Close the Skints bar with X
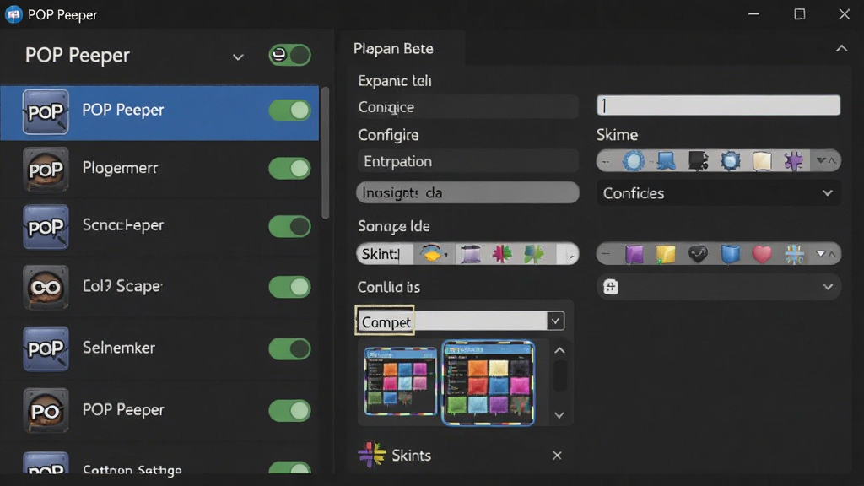The height and width of the screenshot is (486, 864). coord(557,455)
